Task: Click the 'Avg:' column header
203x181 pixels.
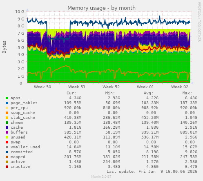Action: 149,93
